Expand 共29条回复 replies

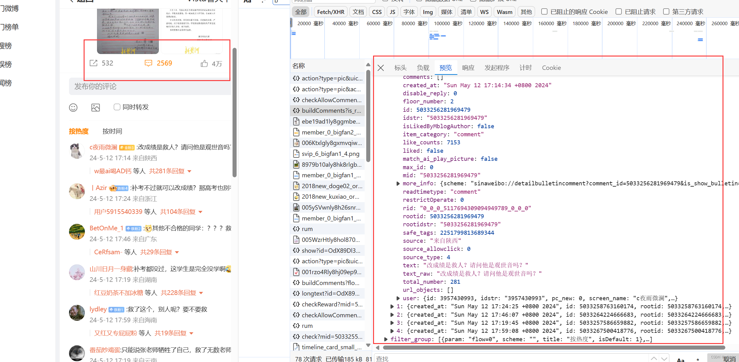[159, 252]
